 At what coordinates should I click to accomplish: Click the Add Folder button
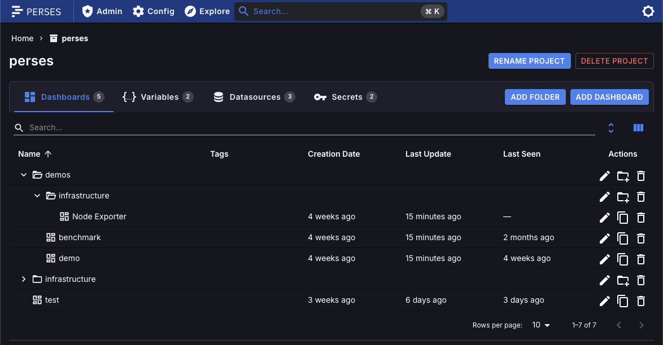click(535, 97)
